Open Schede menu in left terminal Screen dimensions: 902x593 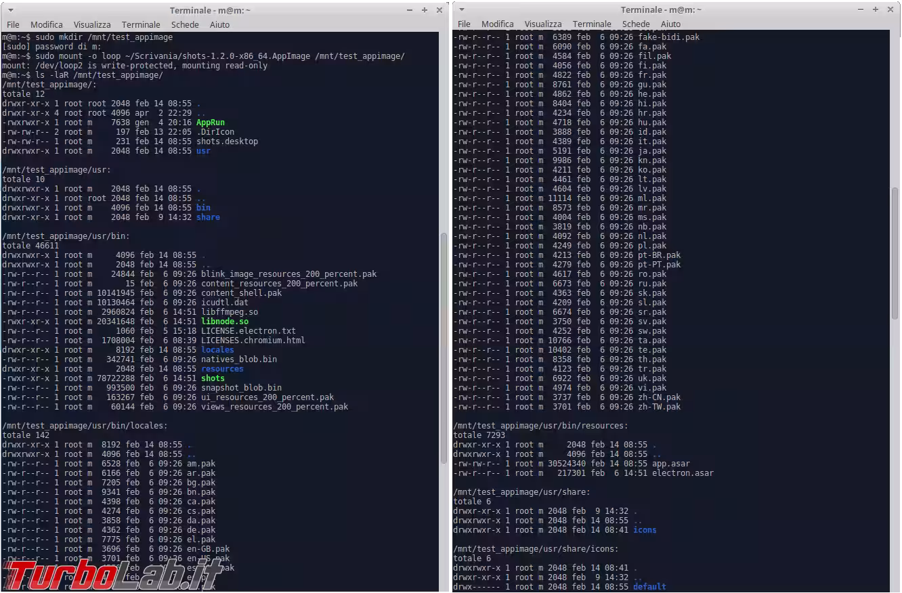click(x=185, y=24)
